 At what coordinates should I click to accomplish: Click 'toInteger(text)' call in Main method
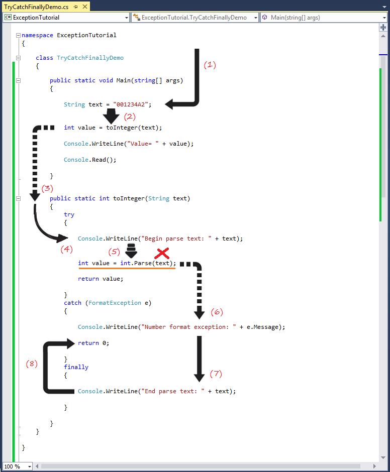[132, 128]
